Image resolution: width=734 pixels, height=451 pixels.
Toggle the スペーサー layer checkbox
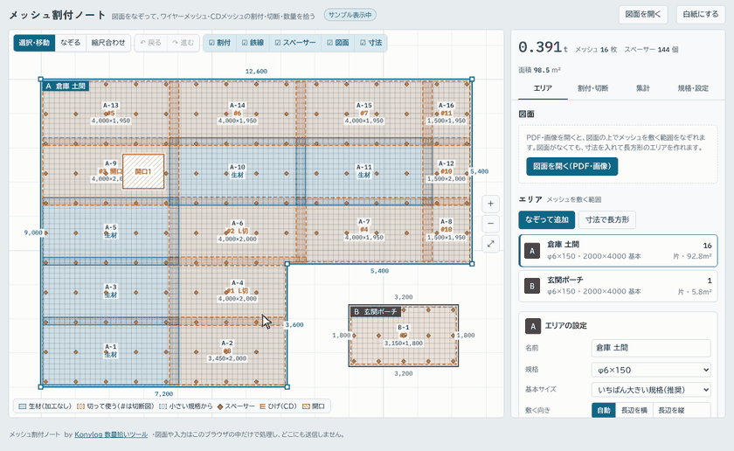pos(295,43)
